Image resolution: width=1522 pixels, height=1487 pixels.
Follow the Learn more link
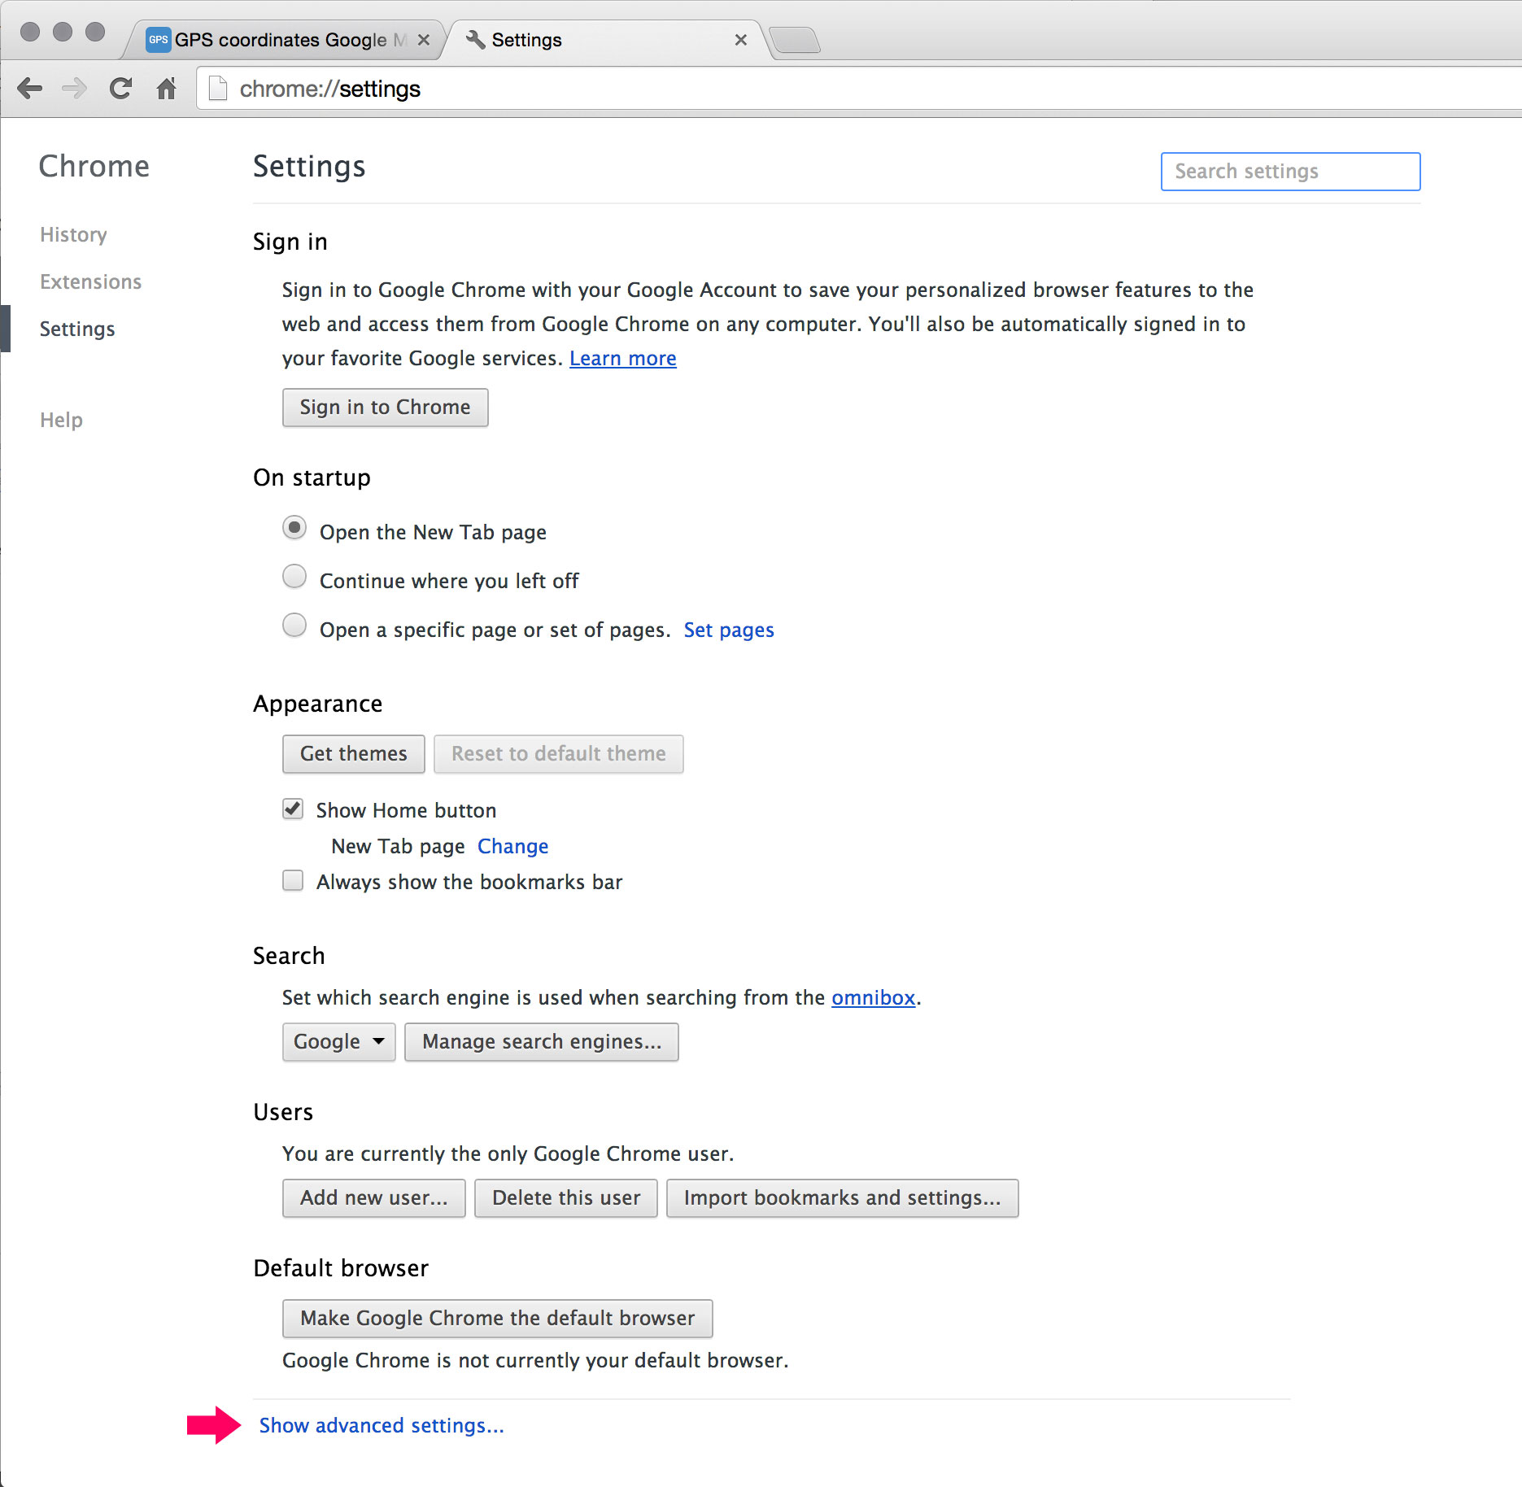(x=622, y=358)
